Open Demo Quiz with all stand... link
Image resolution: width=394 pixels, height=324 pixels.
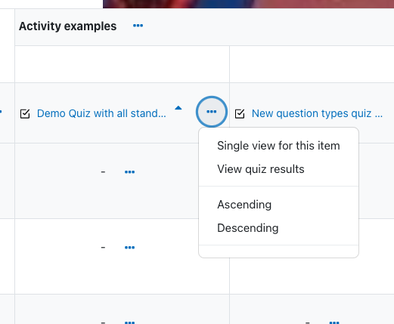pos(101,113)
